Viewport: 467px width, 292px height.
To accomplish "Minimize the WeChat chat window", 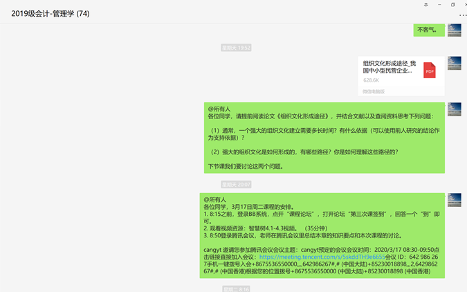I will point(439,4).
